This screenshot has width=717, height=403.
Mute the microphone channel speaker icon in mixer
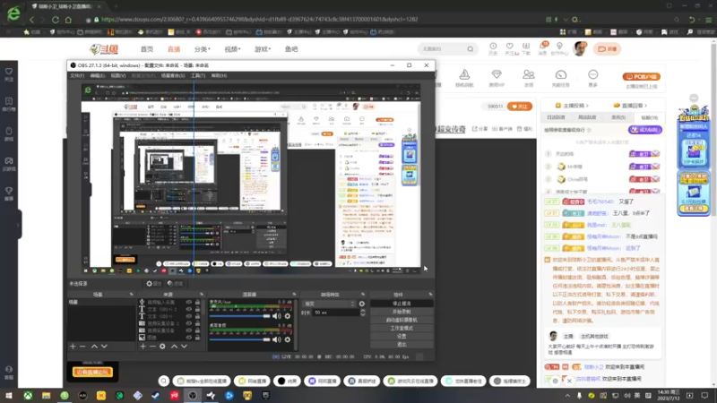click(x=277, y=316)
